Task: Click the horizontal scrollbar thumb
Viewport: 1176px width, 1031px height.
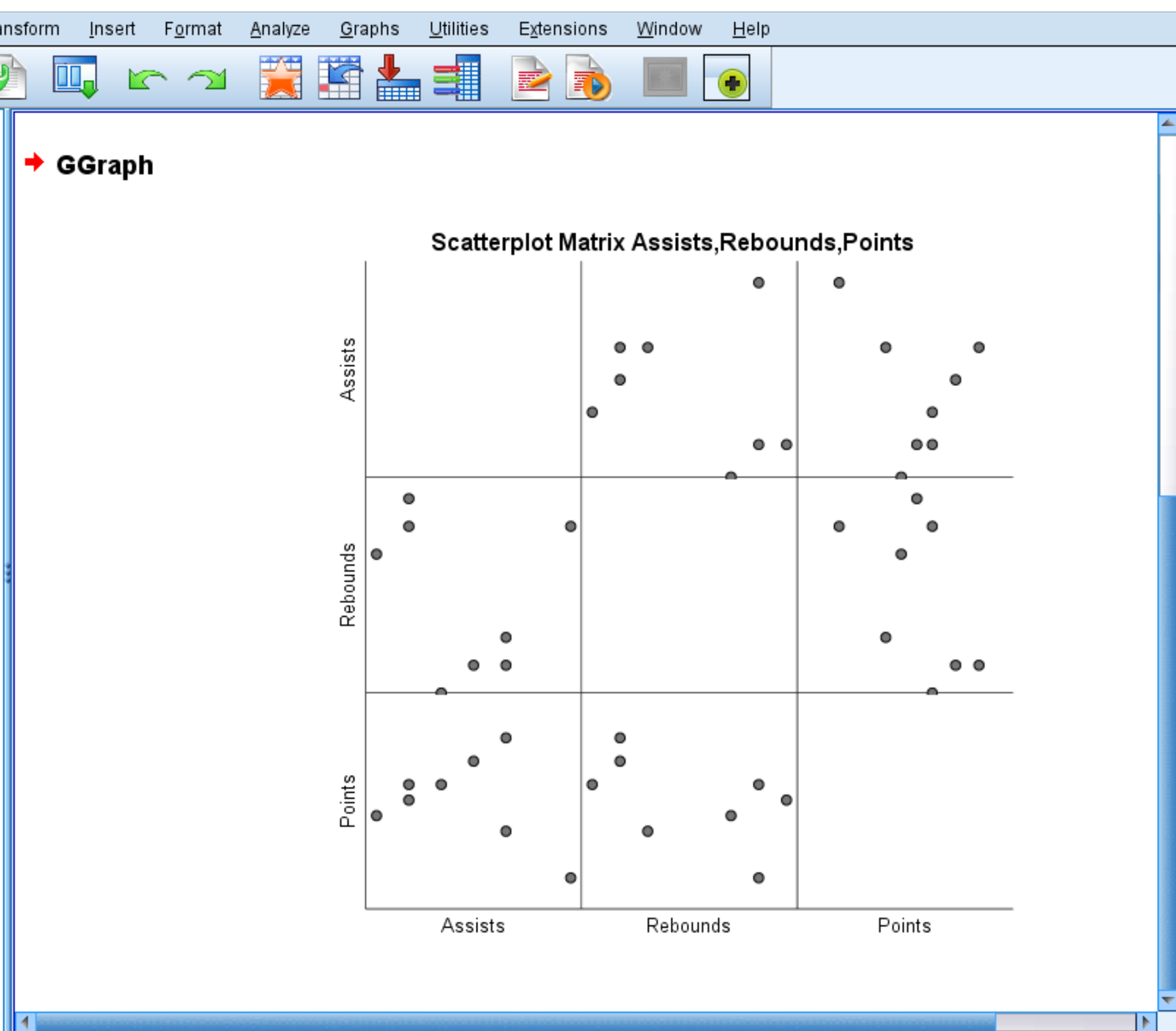Action: [x=516, y=1021]
